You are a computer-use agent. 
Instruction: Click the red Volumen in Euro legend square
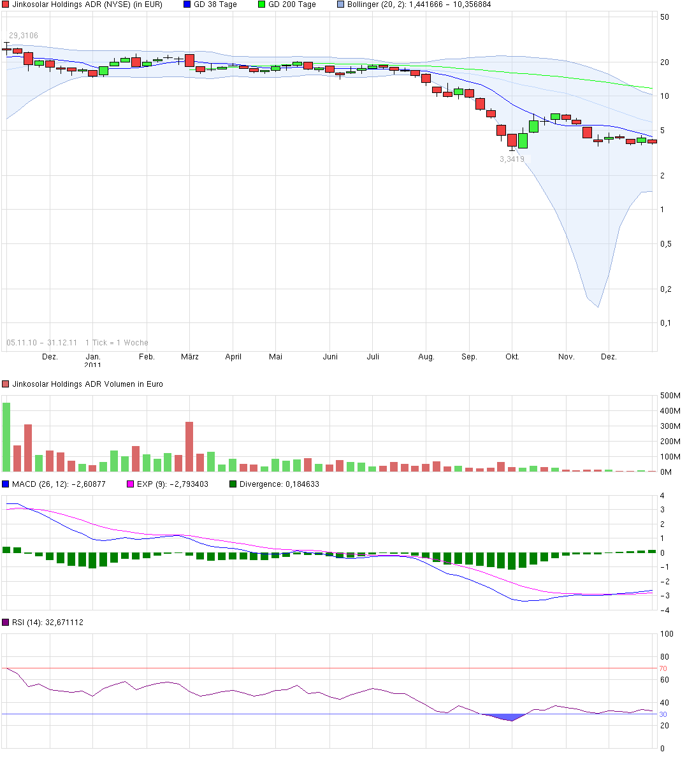click(x=5, y=384)
